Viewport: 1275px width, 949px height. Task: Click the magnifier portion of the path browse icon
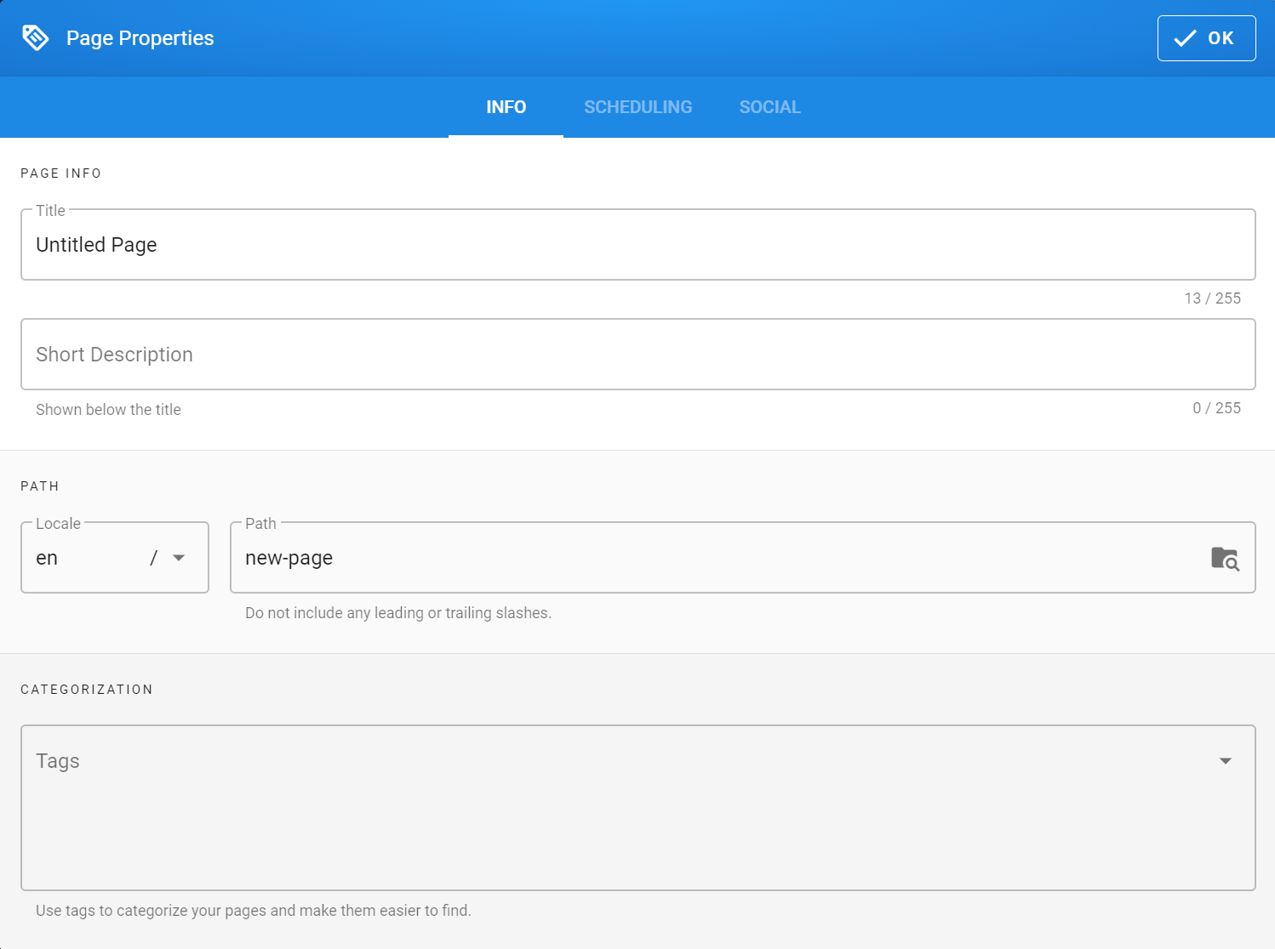1231,563
